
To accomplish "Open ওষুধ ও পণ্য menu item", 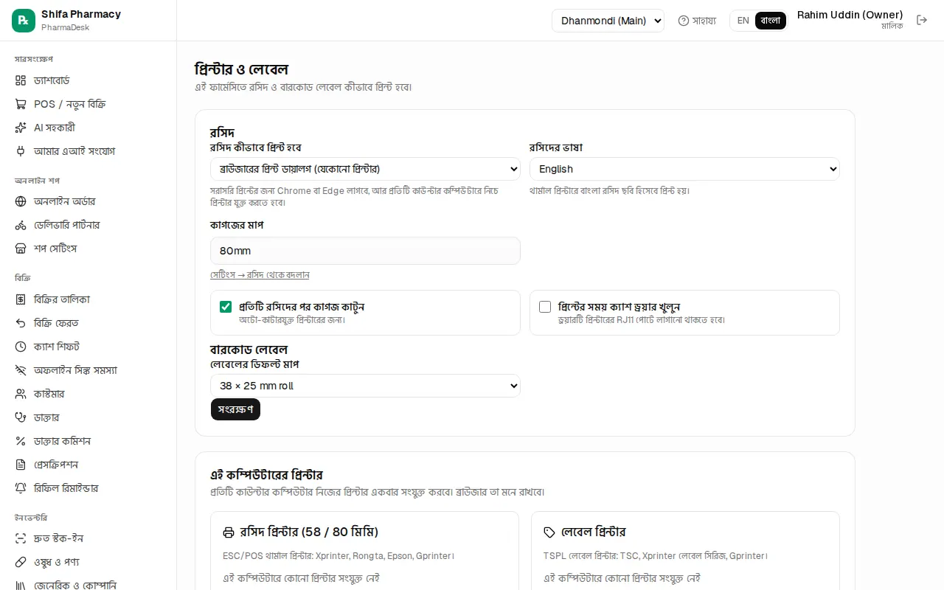I will [x=88, y=562].
